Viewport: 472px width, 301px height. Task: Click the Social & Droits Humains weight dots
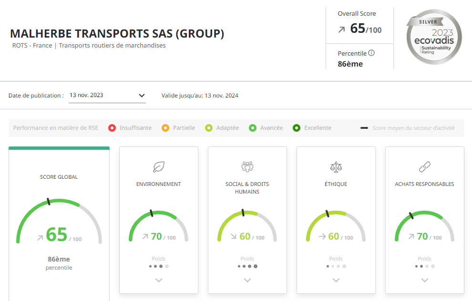pyautogui.click(x=247, y=266)
